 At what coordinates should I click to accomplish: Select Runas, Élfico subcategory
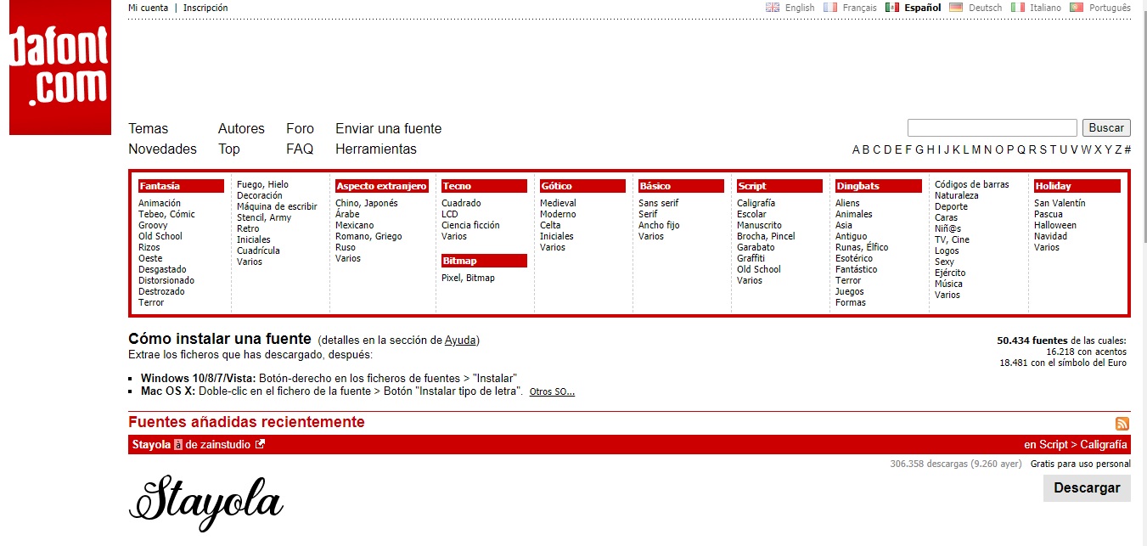point(862,247)
